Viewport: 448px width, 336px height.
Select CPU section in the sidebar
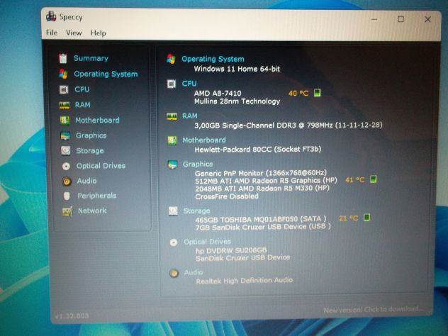[x=82, y=89]
